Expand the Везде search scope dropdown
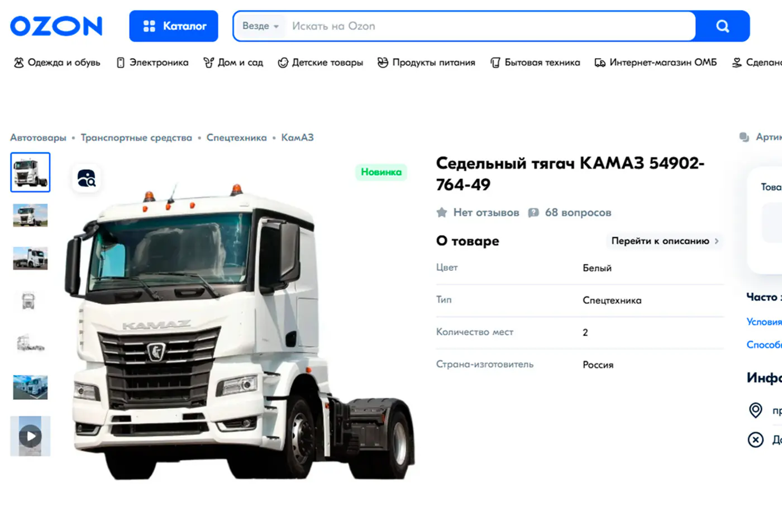 260,26
